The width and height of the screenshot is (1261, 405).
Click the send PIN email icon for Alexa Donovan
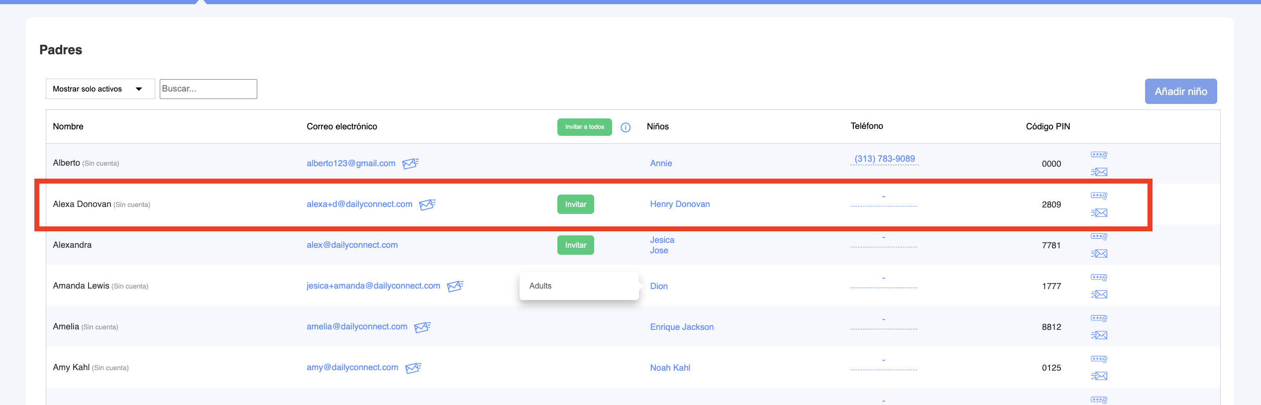1099,212
